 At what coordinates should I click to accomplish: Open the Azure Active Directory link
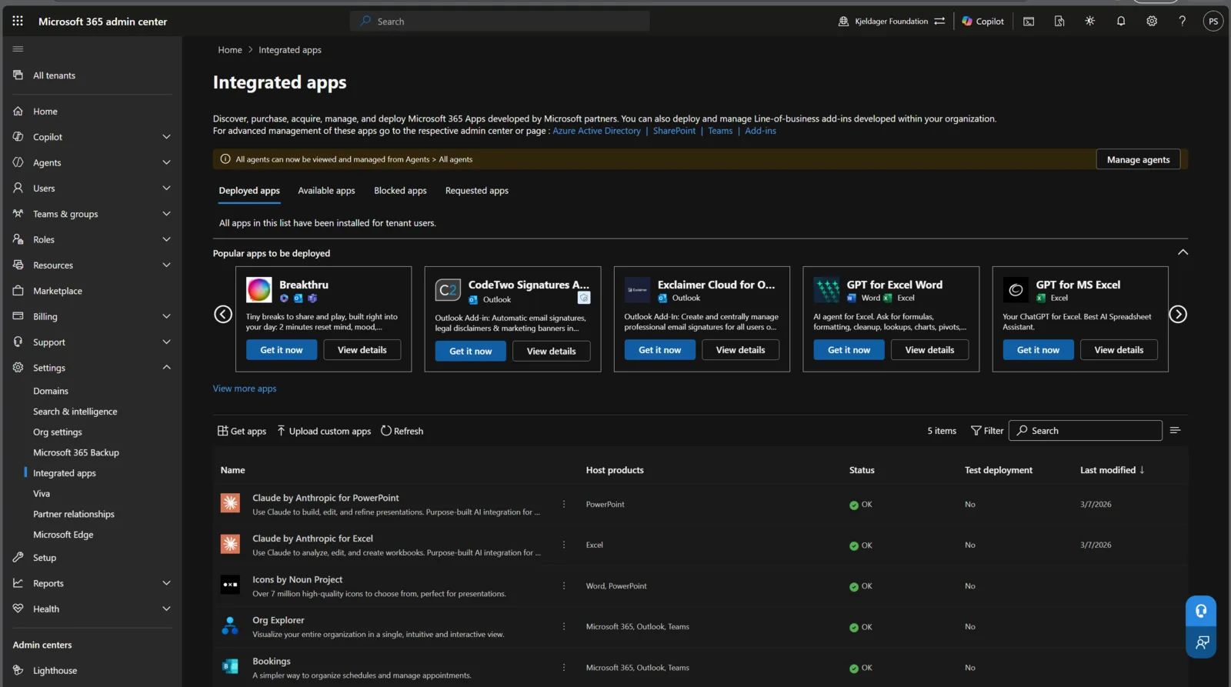coord(596,131)
